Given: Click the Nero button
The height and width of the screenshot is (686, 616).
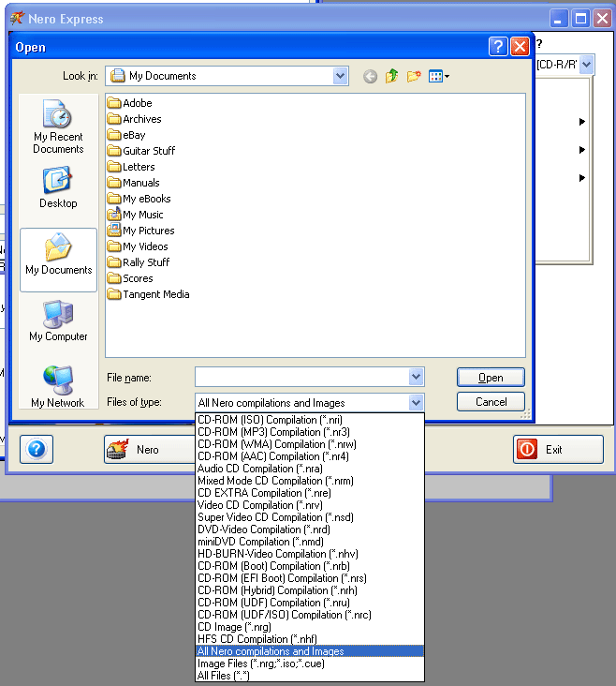Looking at the screenshot, I should (x=149, y=449).
